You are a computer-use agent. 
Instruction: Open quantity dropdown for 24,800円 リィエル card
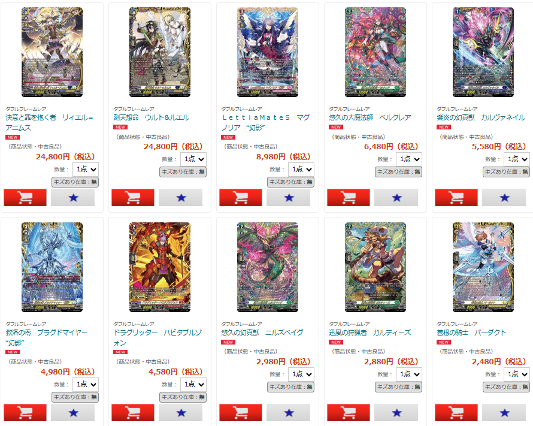[86, 170]
